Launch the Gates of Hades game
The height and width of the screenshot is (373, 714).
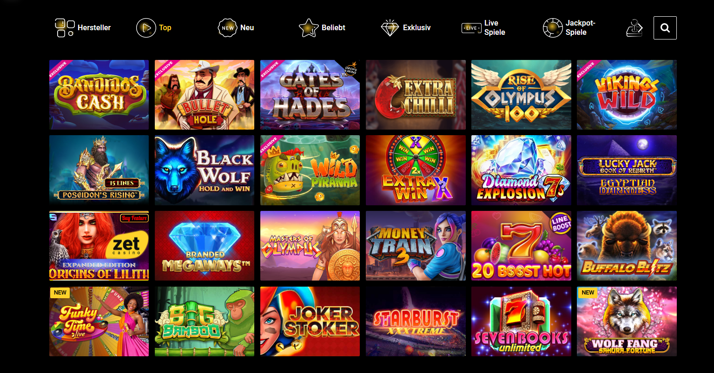[310, 95]
